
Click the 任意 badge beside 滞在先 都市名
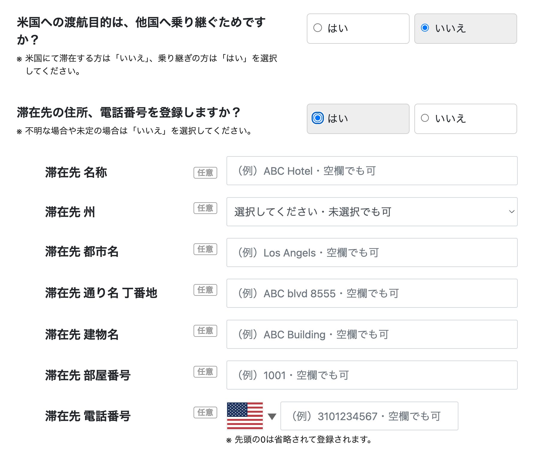click(x=205, y=249)
